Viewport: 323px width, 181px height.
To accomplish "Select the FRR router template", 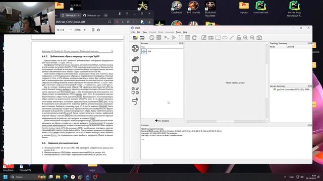I will (x=147, y=51).
